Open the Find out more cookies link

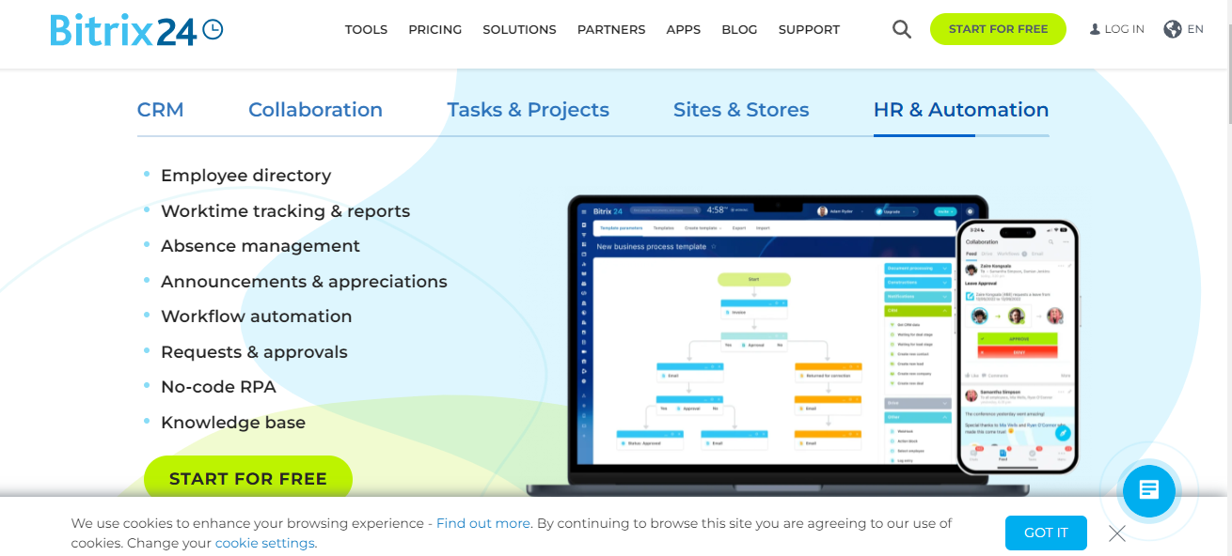click(482, 523)
